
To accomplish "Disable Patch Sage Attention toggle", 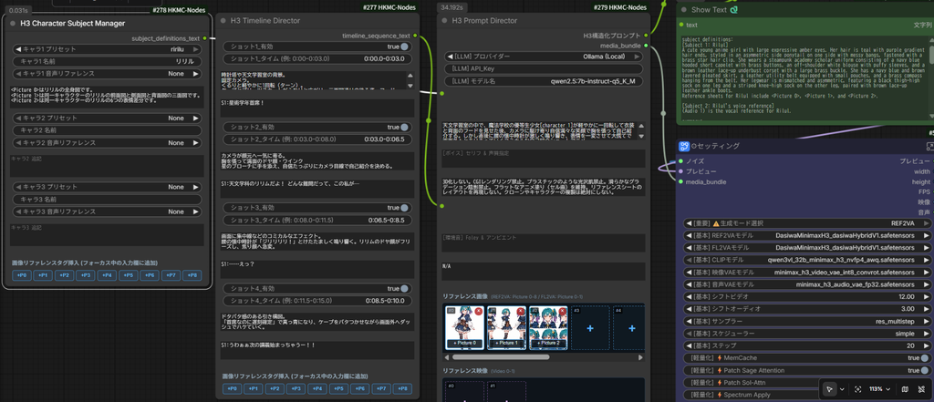I will 924,370.
